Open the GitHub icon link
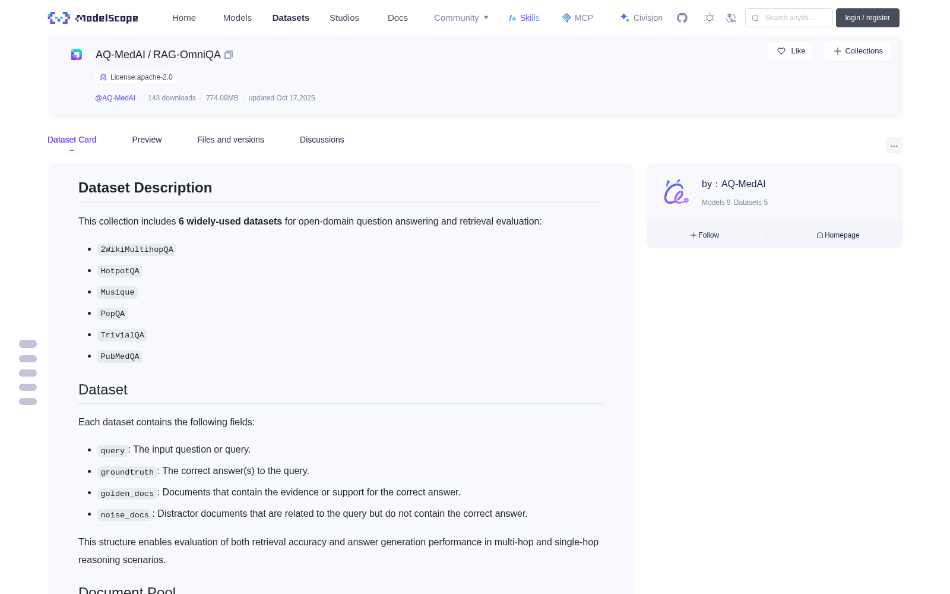Viewport: 950px width, 594px height. coord(682,18)
